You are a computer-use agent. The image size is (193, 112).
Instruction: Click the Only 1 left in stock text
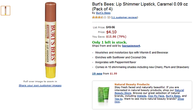[109, 42]
